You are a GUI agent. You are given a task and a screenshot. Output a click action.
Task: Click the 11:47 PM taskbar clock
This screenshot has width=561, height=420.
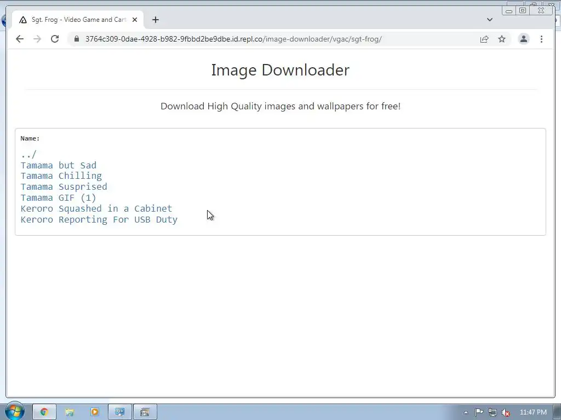pyautogui.click(x=533, y=412)
